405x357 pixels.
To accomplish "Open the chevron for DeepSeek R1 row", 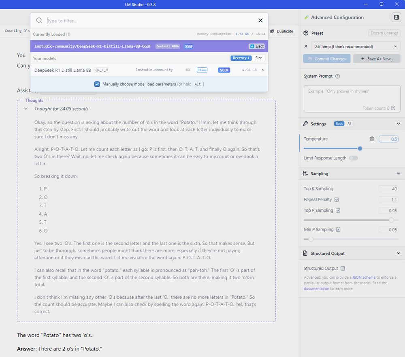I will (263, 70).
